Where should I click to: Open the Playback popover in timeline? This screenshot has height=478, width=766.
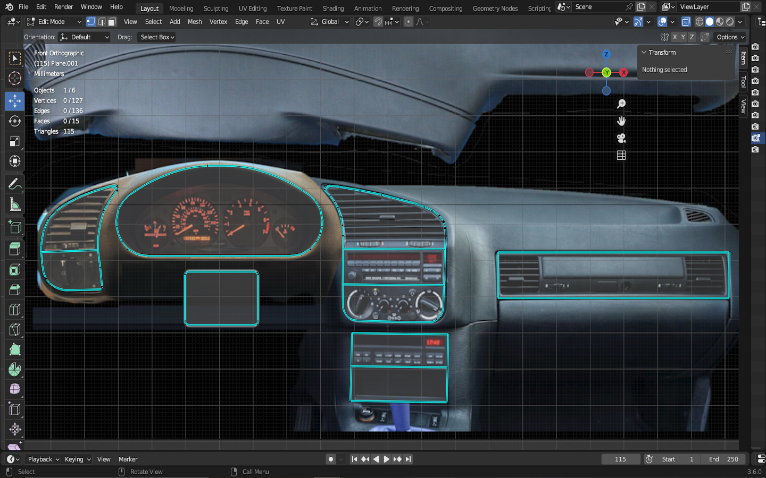tap(44, 459)
